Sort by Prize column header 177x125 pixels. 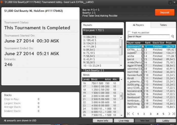point(170,43)
